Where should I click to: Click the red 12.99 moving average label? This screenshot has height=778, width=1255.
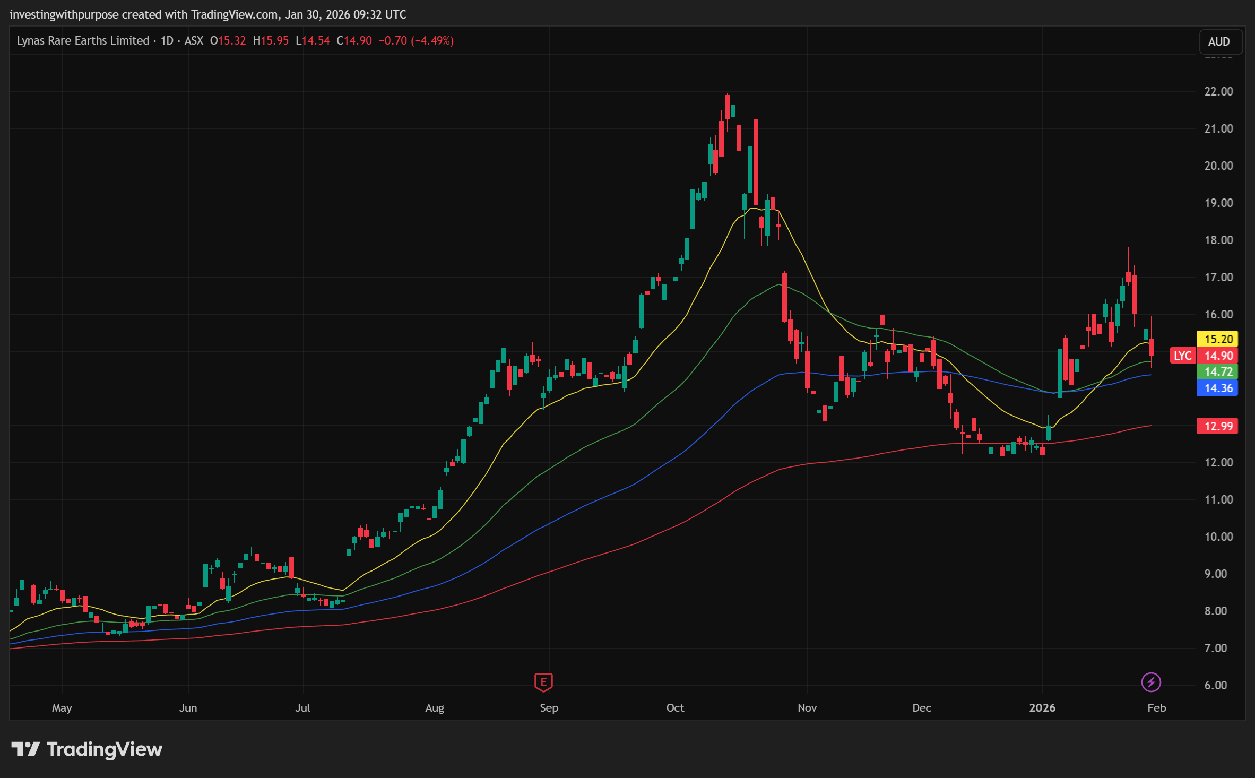1218,426
